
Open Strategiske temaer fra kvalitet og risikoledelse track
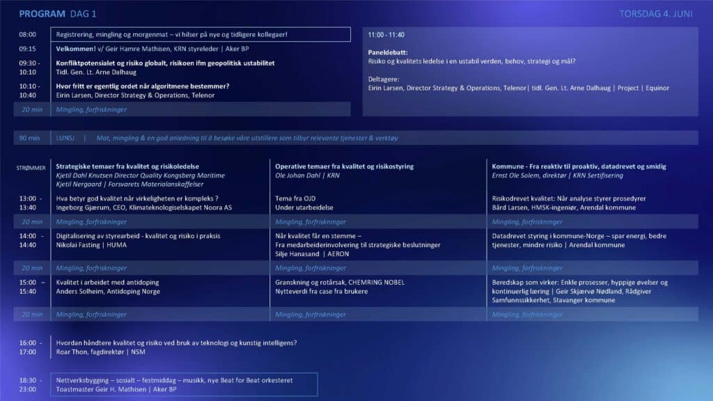127,166
